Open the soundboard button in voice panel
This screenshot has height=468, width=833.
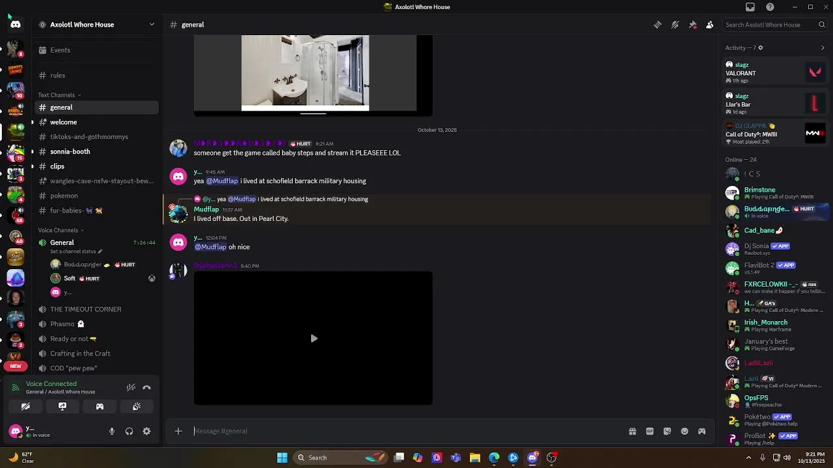pyautogui.click(x=137, y=406)
